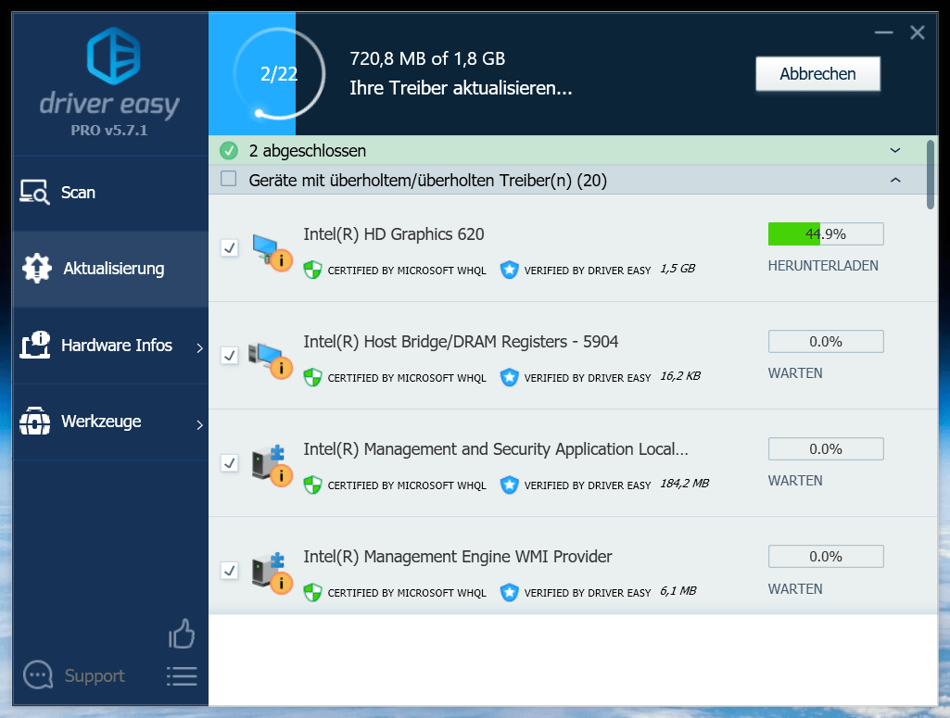This screenshot has width=950, height=718.
Task: Click the Management Engine WMI Provider device icon
Action: pyautogui.click(x=272, y=573)
